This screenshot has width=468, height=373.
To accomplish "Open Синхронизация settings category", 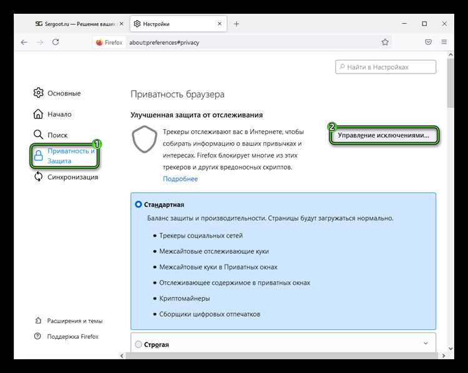I will click(66, 177).
